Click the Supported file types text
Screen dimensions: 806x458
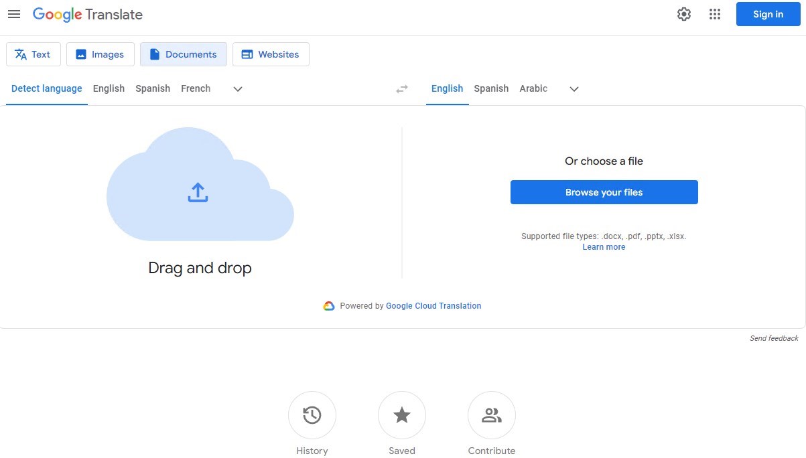[604, 236]
